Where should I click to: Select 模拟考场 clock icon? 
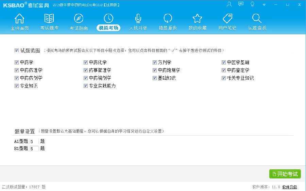pos(108,19)
